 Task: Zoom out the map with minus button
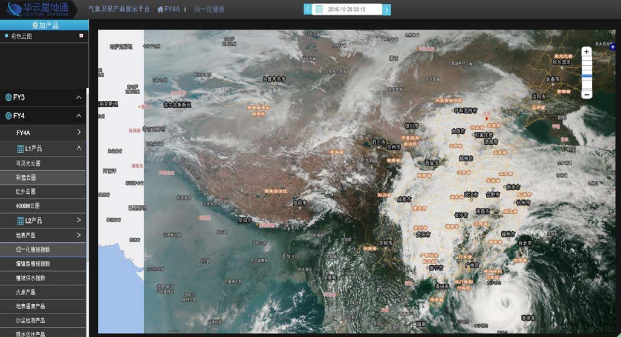[x=587, y=95]
